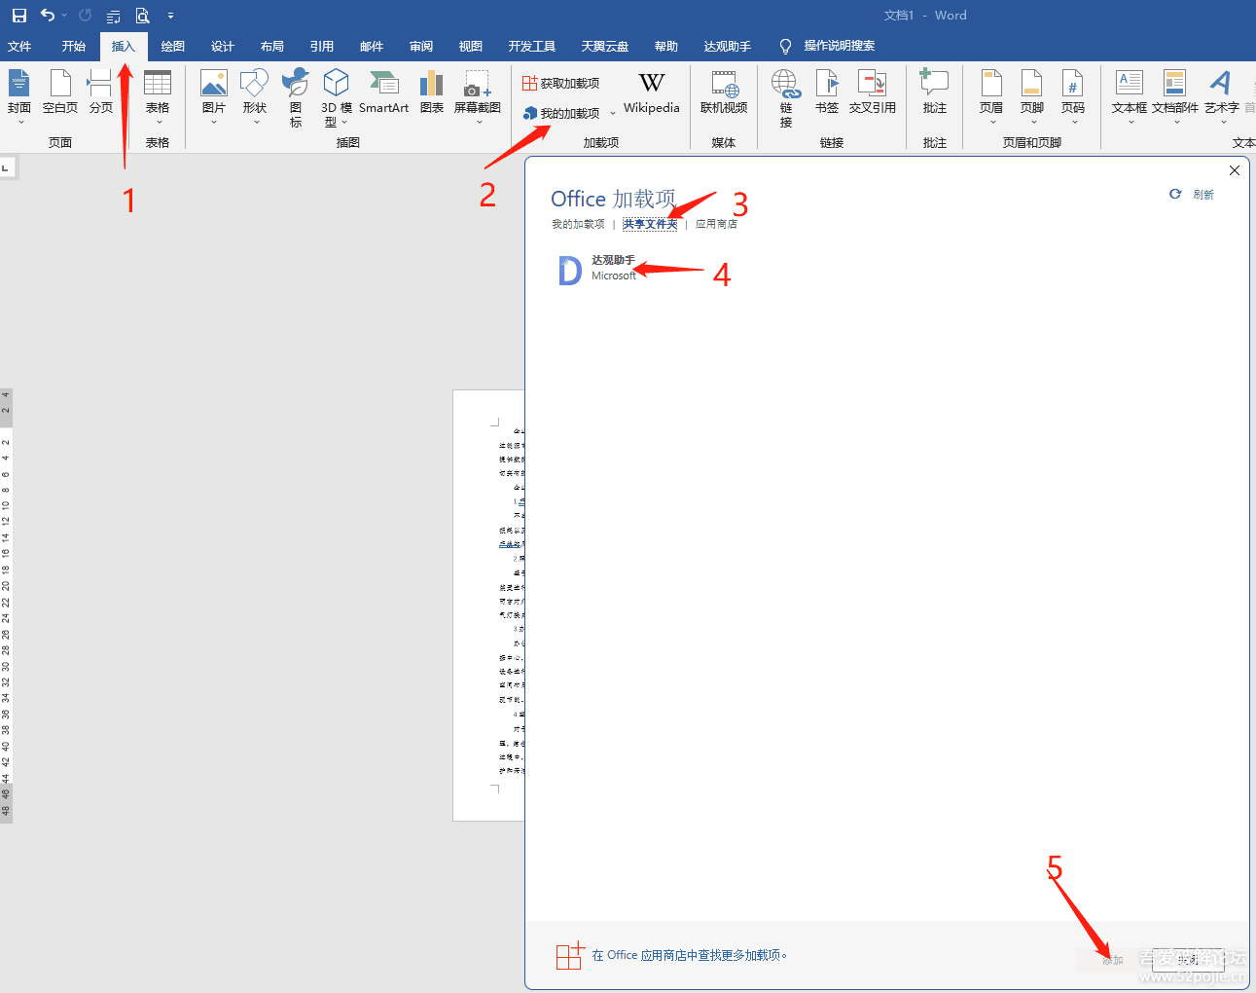Open the Help (帮助) tab
The height and width of the screenshot is (993, 1256).
pos(666,47)
